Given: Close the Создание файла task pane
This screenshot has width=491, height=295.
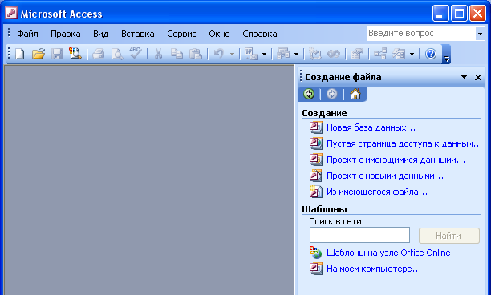Looking at the screenshot, I should coord(478,77).
